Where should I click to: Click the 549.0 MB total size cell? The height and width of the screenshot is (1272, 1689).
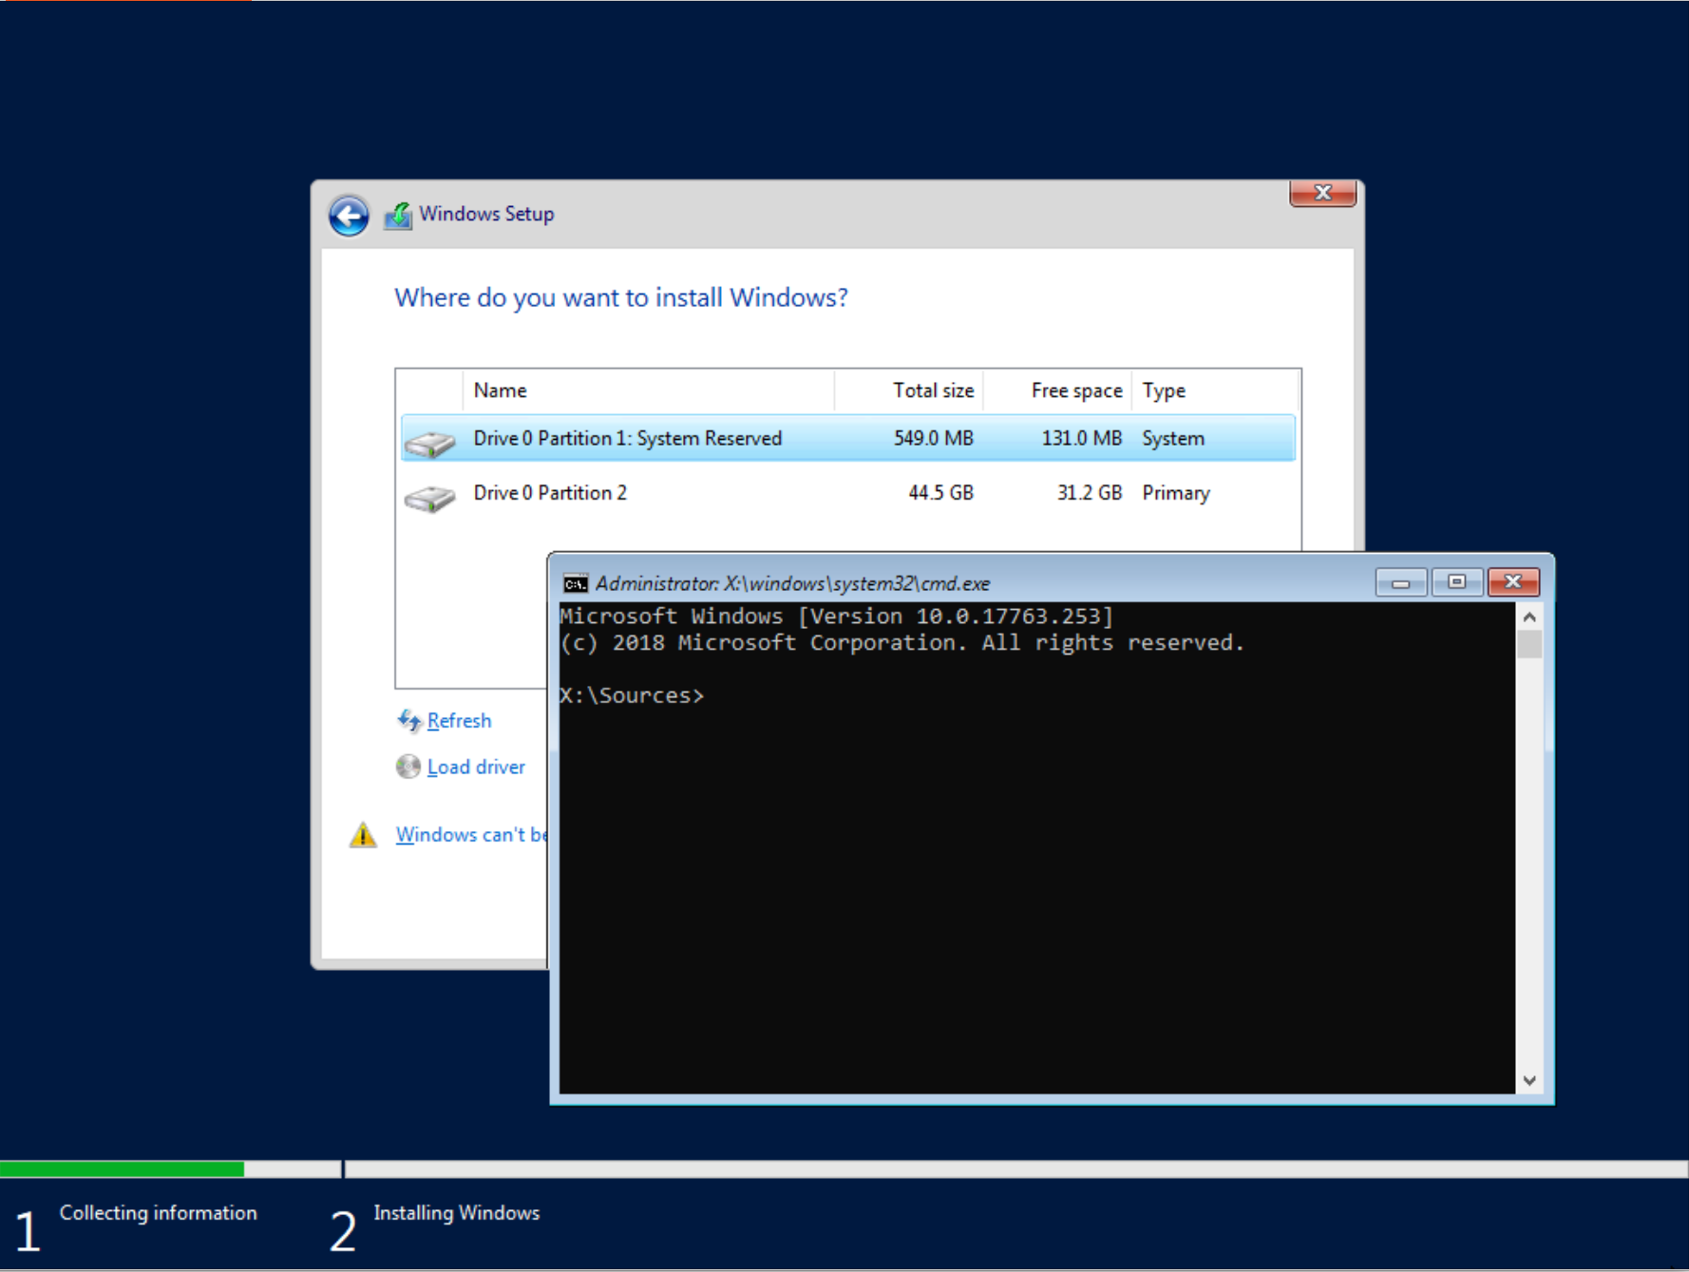(x=933, y=438)
